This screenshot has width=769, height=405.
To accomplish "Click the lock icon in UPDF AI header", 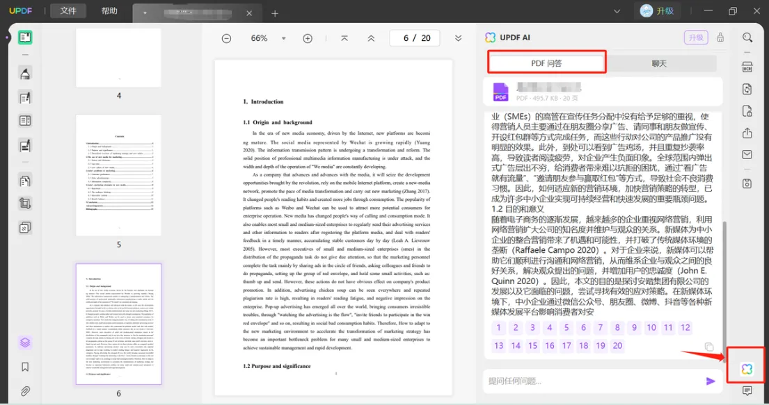I will click(x=720, y=38).
